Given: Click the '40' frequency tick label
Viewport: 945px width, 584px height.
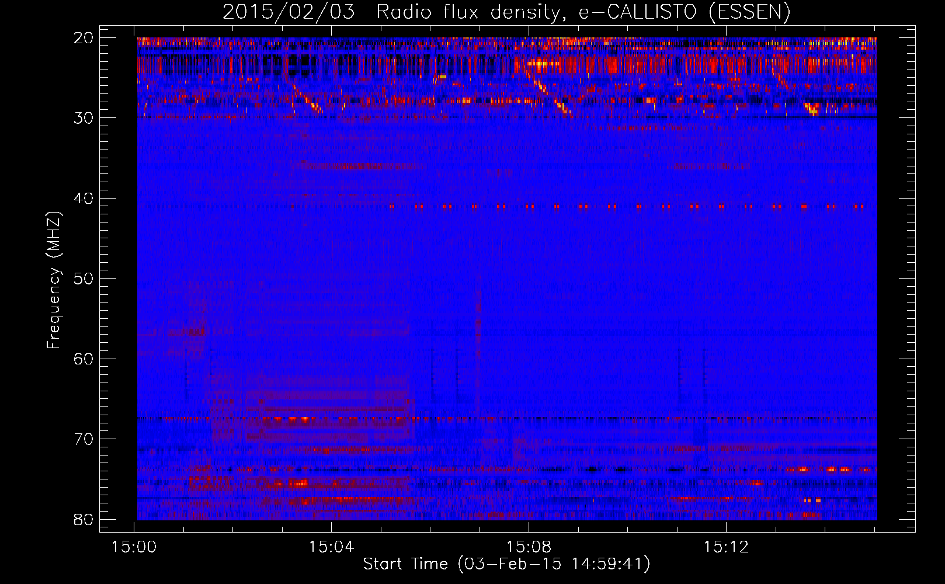Looking at the screenshot, I should (x=84, y=198).
